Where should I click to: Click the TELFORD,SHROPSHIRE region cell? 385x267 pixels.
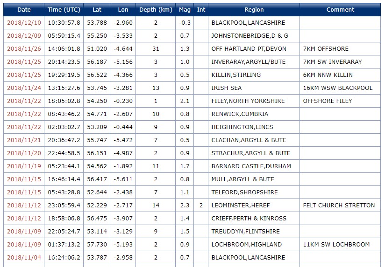point(244,192)
